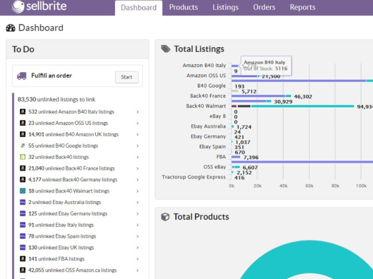Image resolution: width=373 pixels, height=279 pixels.
Task: Click the FBA 7,396 chart bar
Action: (236, 157)
